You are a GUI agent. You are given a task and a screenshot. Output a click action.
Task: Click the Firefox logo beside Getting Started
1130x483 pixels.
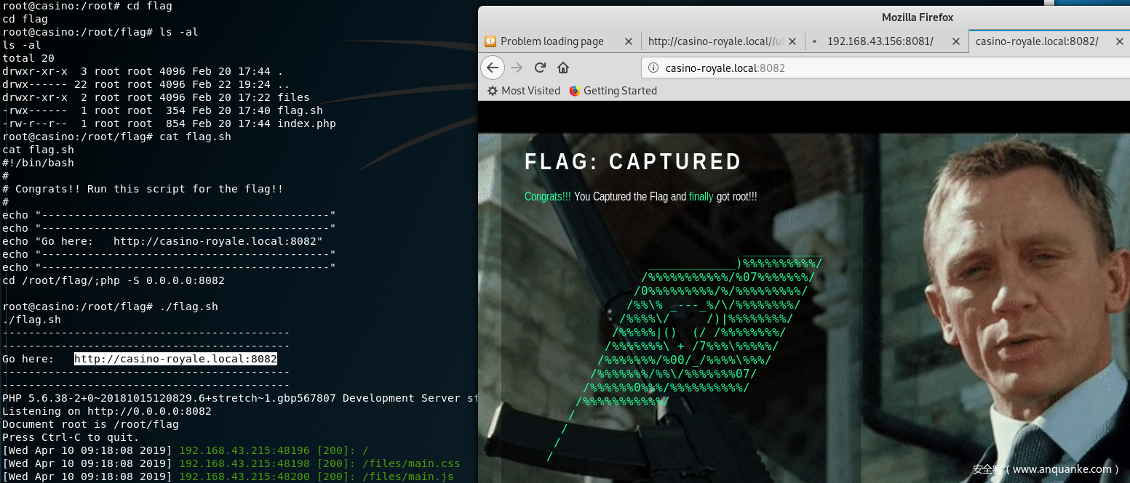click(575, 91)
